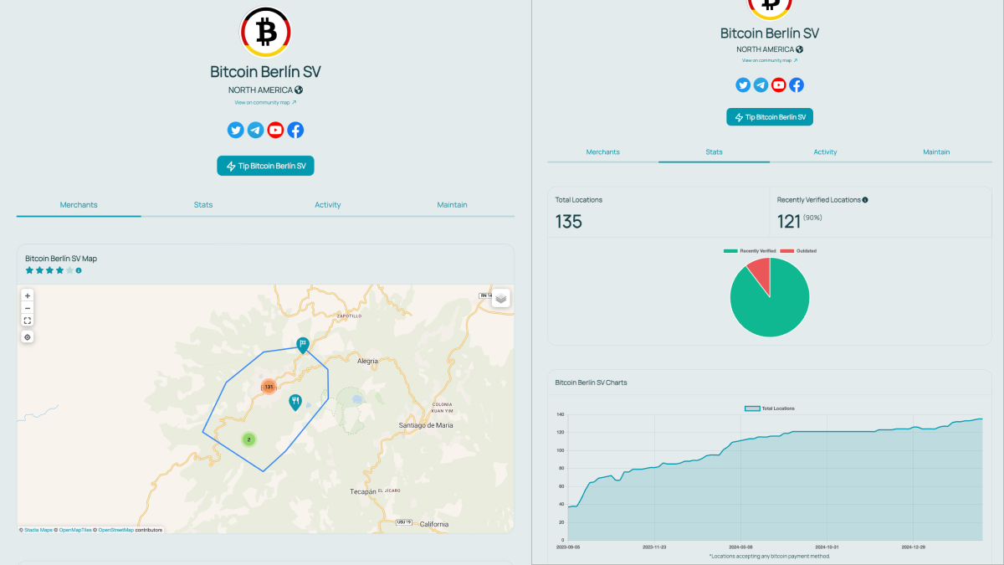Open the Maintain tab on the right page
Viewport: 1004px width, 565px height.
(936, 152)
